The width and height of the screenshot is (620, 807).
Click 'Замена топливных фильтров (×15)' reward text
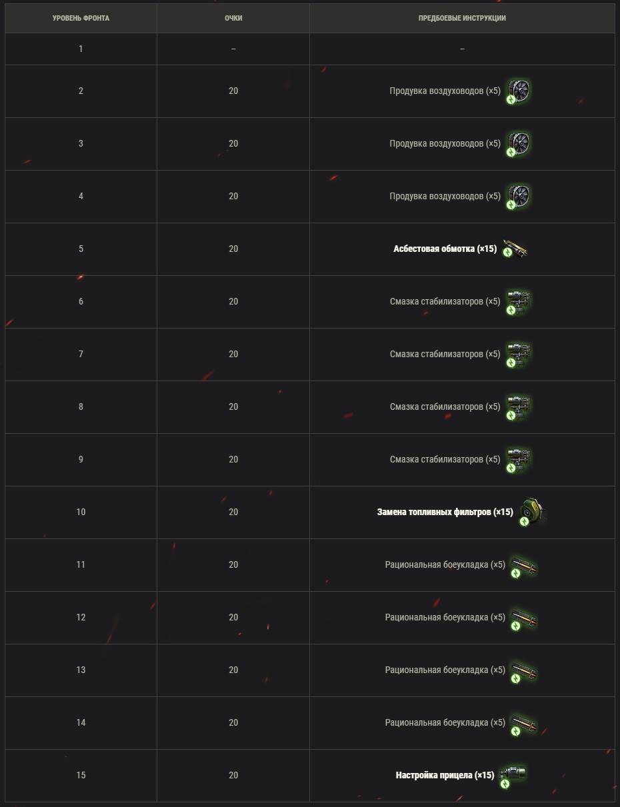[x=445, y=512]
